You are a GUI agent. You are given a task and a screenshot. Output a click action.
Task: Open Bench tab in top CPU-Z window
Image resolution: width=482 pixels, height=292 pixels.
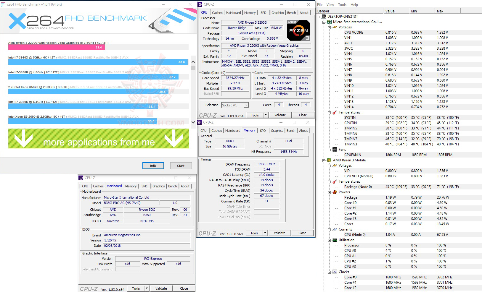coord(292,13)
